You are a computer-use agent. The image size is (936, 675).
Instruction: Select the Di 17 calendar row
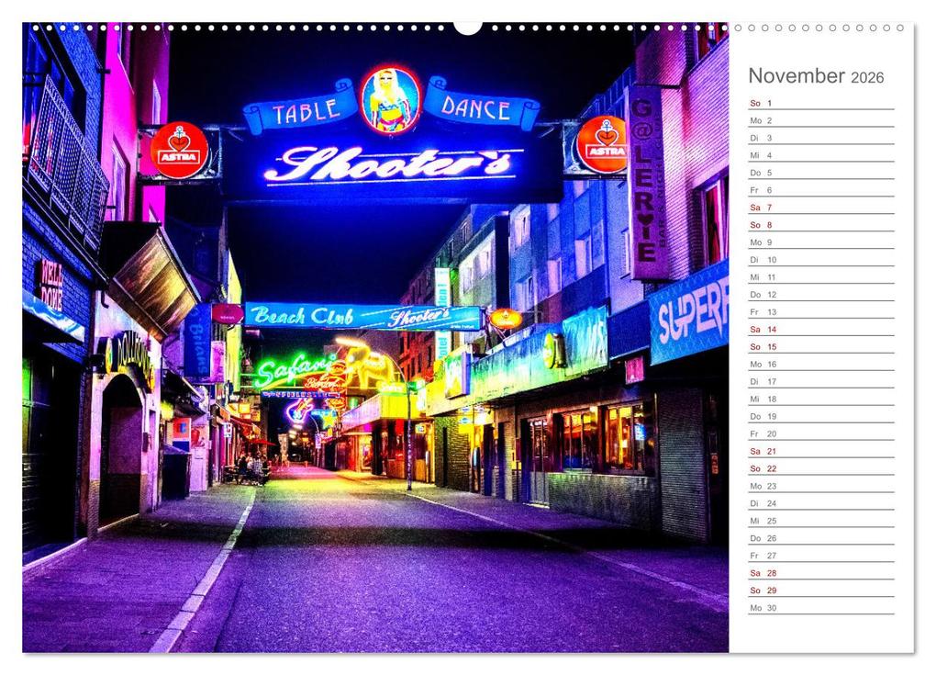point(820,380)
